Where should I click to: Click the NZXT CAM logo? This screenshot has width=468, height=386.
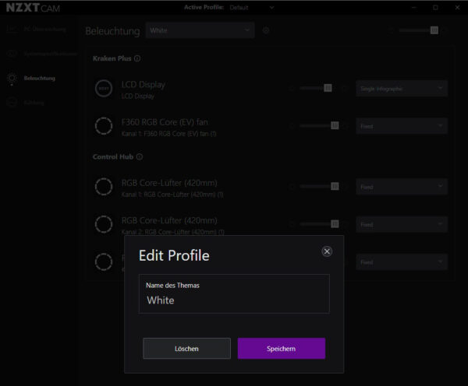pyautogui.click(x=33, y=8)
